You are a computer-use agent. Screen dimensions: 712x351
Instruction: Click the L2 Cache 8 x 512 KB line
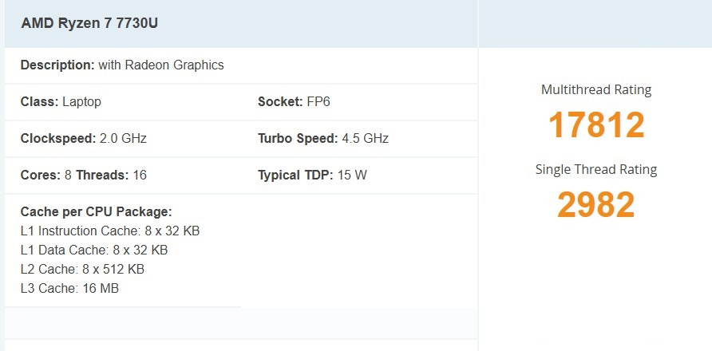(x=82, y=270)
